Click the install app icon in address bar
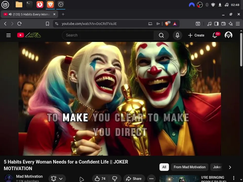This screenshot has width=243, height=182. tap(150, 24)
